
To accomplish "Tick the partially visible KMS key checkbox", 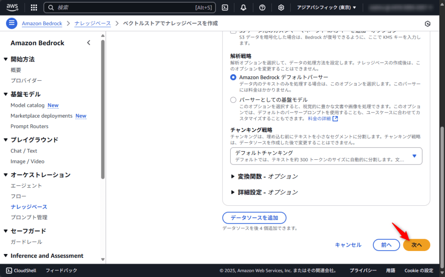I will click(233, 31).
